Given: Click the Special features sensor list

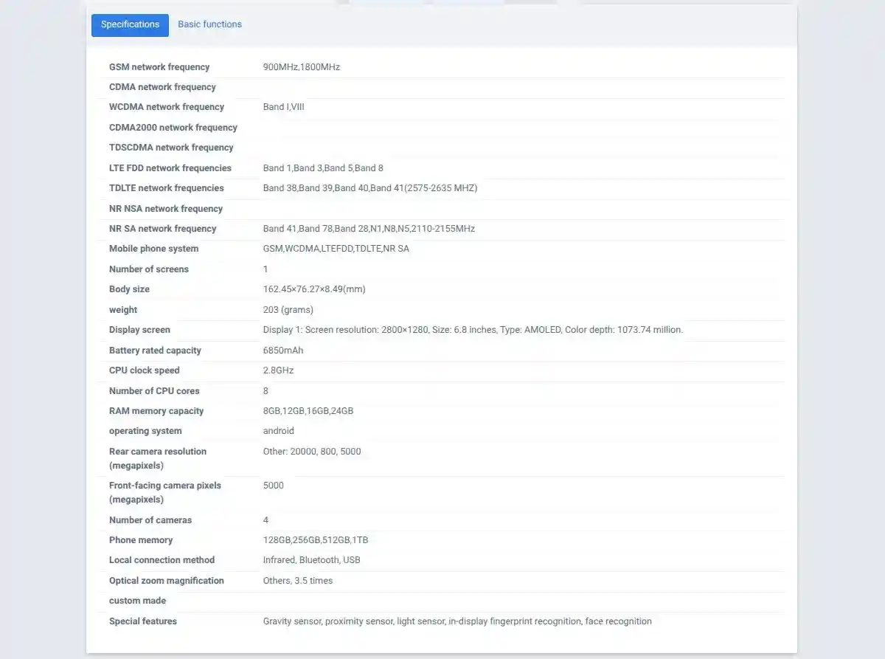Looking at the screenshot, I should tap(457, 621).
